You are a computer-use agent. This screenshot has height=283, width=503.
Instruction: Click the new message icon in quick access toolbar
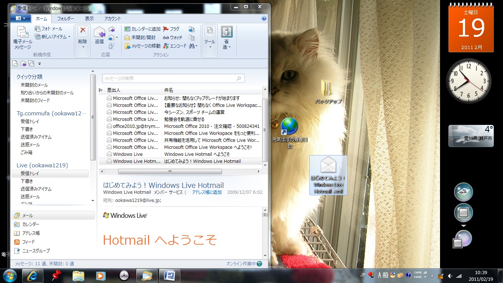(15, 63)
